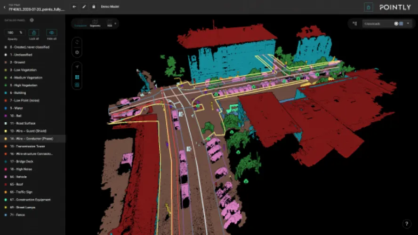Open viewport settings gear icon
The image size is (418, 235).
pyautogui.click(x=77, y=52)
